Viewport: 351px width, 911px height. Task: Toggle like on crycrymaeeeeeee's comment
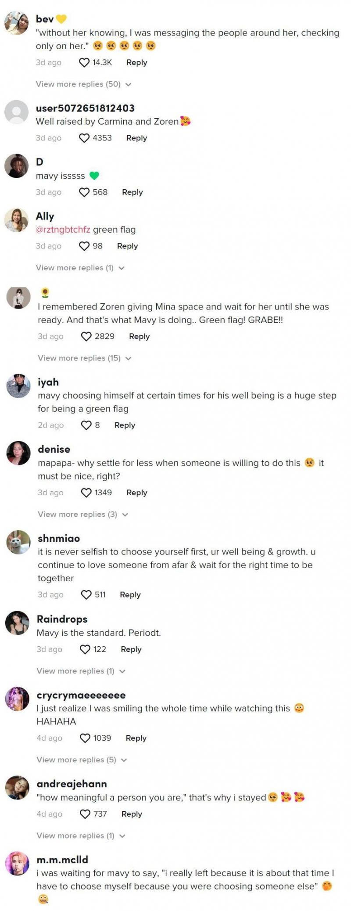pos(85,738)
